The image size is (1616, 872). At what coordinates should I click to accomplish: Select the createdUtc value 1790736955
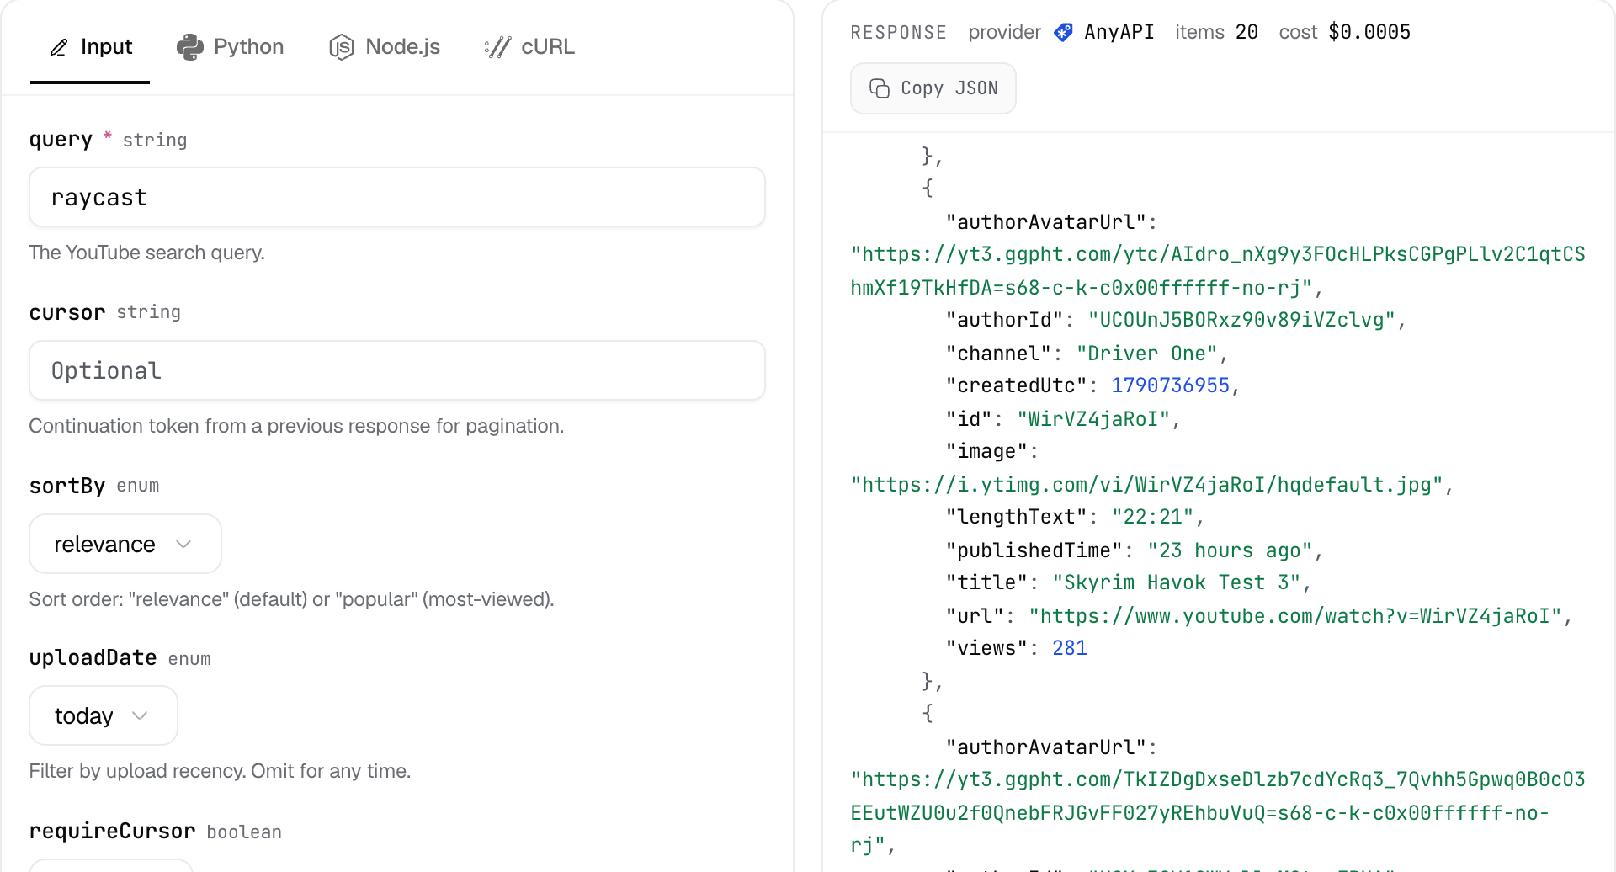[1171, 385]
